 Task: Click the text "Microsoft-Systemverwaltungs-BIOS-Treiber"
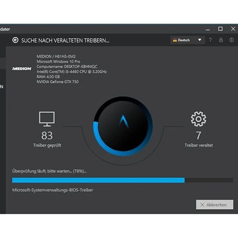click(x=52, y=190)
